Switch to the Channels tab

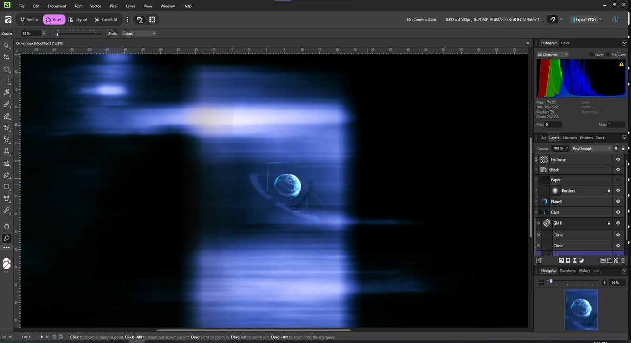coord(569,137)
